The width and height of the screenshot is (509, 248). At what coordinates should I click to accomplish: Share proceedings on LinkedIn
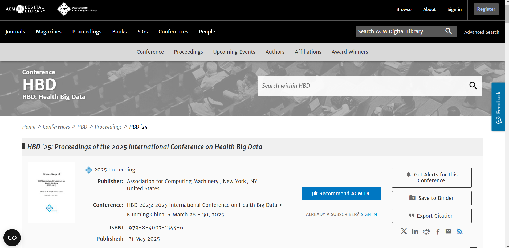pos(415,232)
